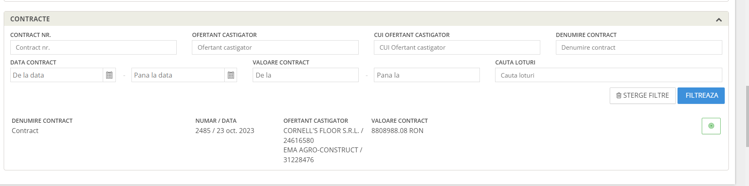Focus the Valoare contract Pana la field
Screen dimensions: 749x186
click(427, 75)
